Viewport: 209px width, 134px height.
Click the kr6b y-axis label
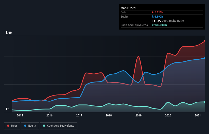coord(9,33)
